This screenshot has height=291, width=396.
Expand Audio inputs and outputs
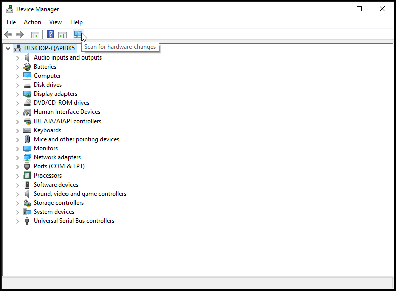(x=17, y=58)
